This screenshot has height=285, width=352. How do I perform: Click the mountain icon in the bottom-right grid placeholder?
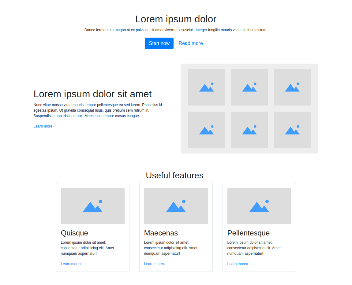pyautogui.click(x=292, y=130)
